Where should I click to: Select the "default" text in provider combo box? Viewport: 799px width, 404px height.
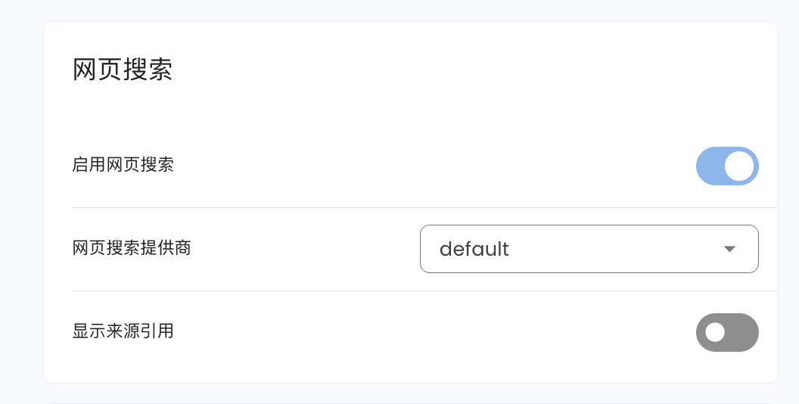pyautogui.click(x=474, y=249)
